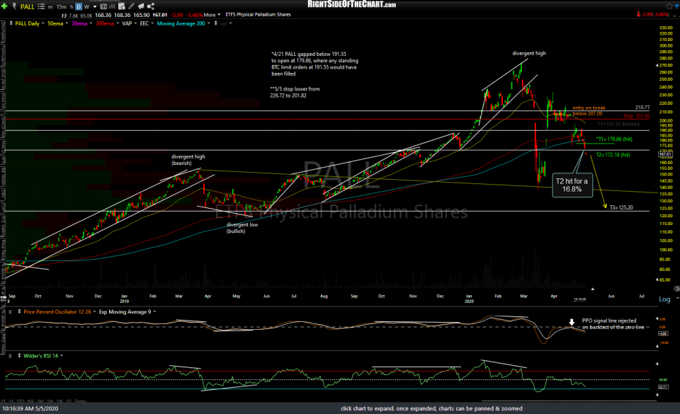The height and width of the screenshot is (414, 680).
Task: Open the Wilder's RSI 14 dropdown
Action: [x=41, y=357]
